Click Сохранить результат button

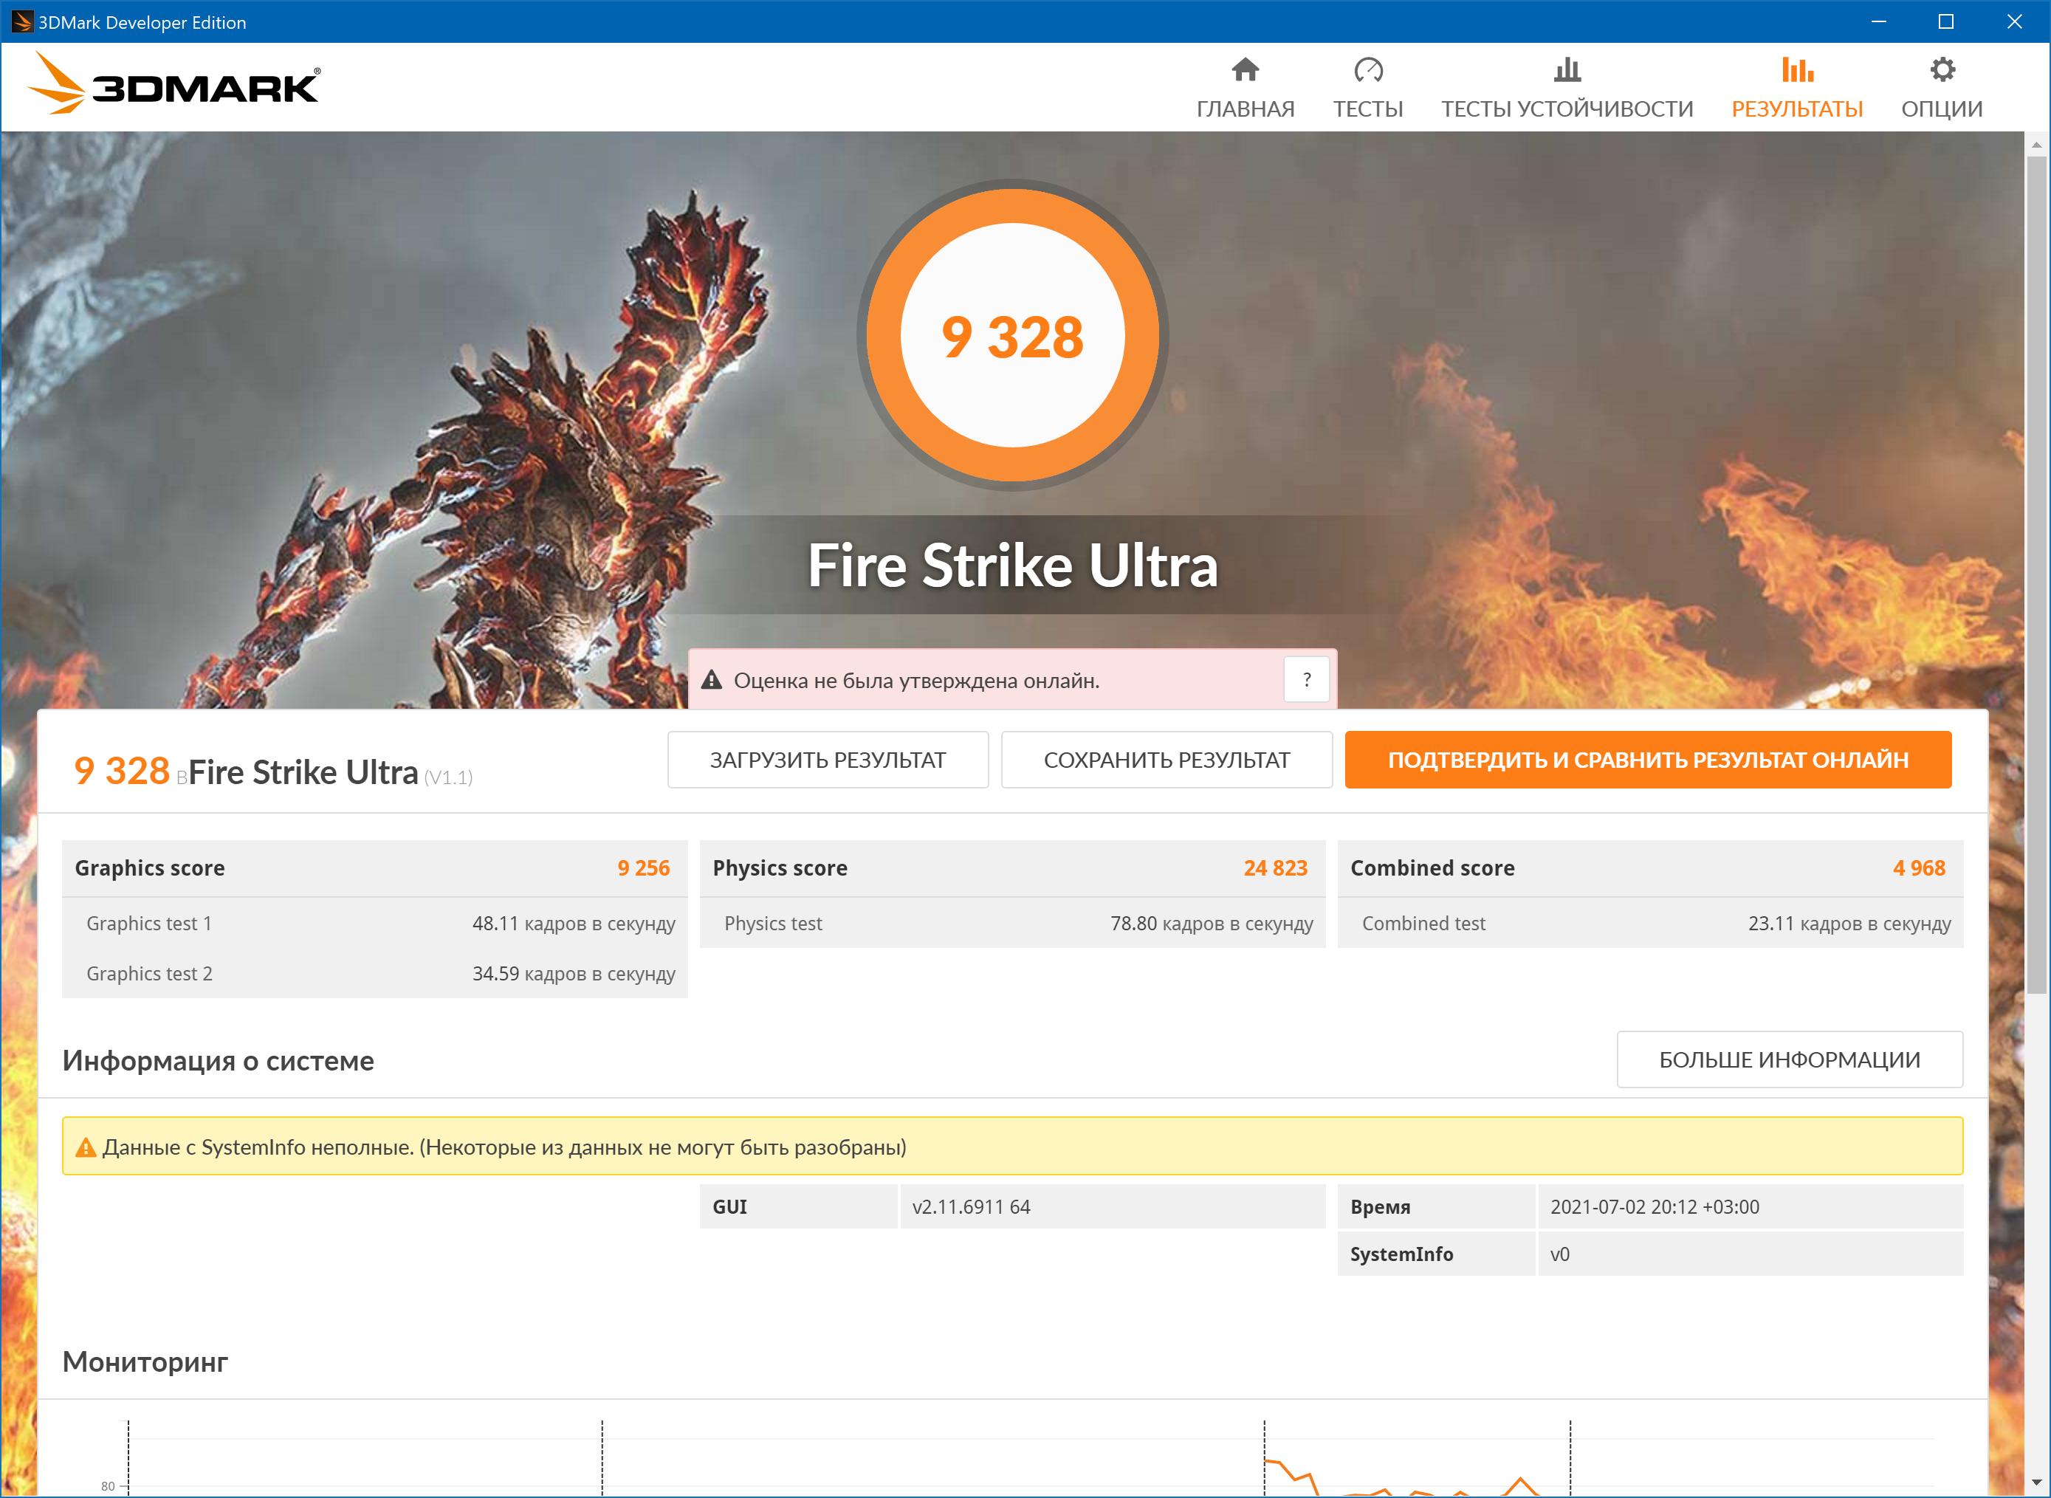click(1166, 760)
